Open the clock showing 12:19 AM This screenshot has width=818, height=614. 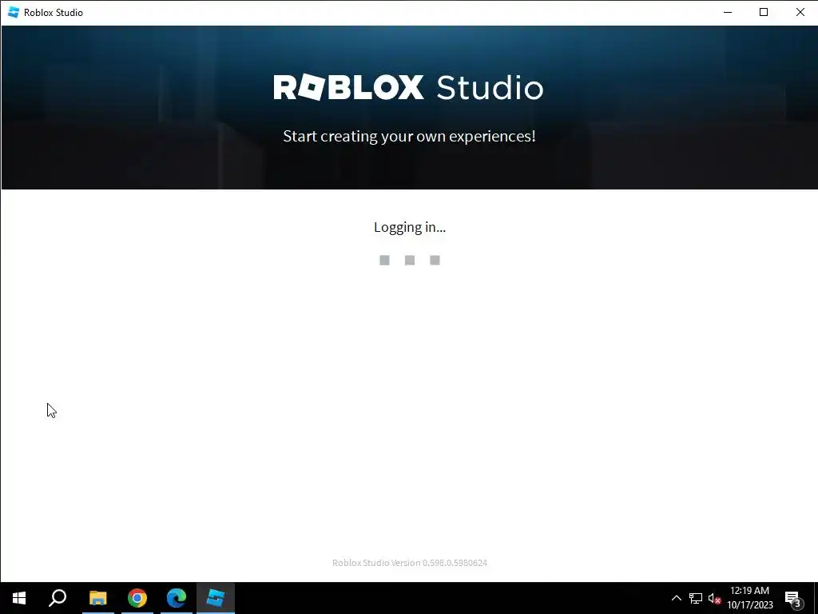tap(749, 598)
